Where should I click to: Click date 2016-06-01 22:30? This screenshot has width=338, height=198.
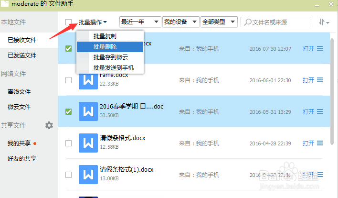pos(270,80)
